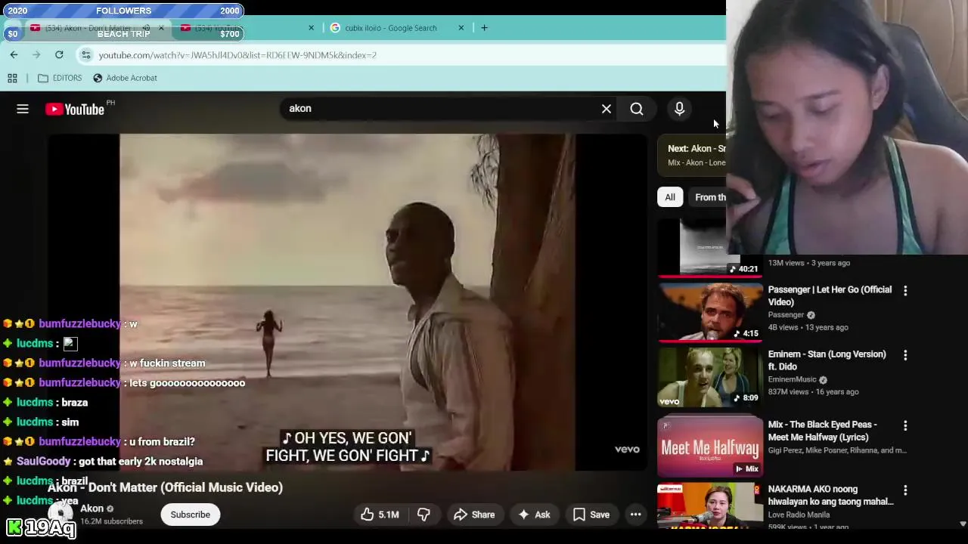Go to the YouTube home logo
Image resolution: width=968 pixels, height=544 pixels.
pyautogui.click(x=74, y=110)
